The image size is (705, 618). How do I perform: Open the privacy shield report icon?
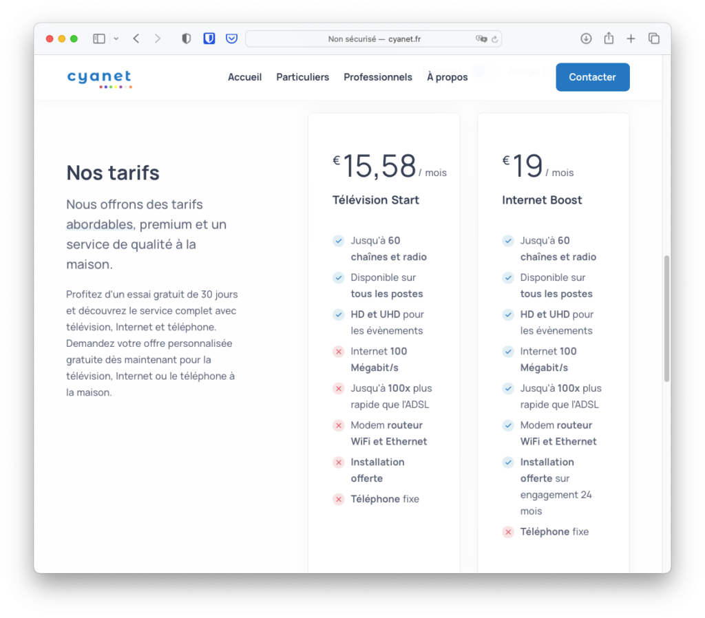[186, 39]
